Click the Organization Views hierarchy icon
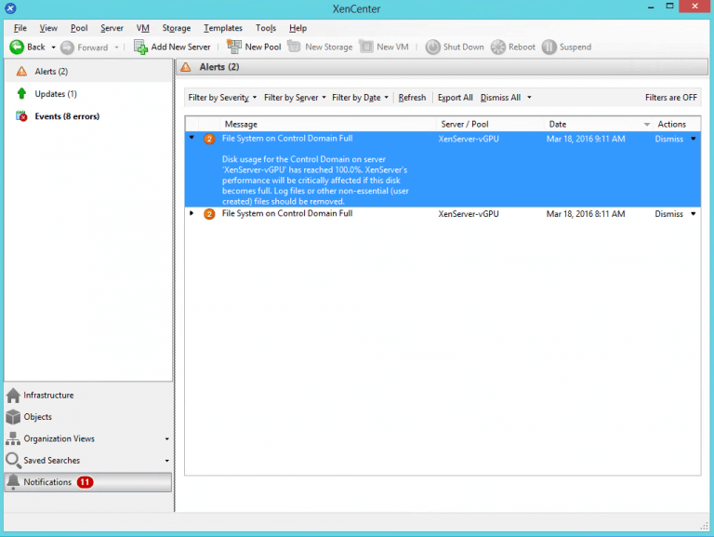The height and width of the screenshot is (537, 714). click(13, 438)
